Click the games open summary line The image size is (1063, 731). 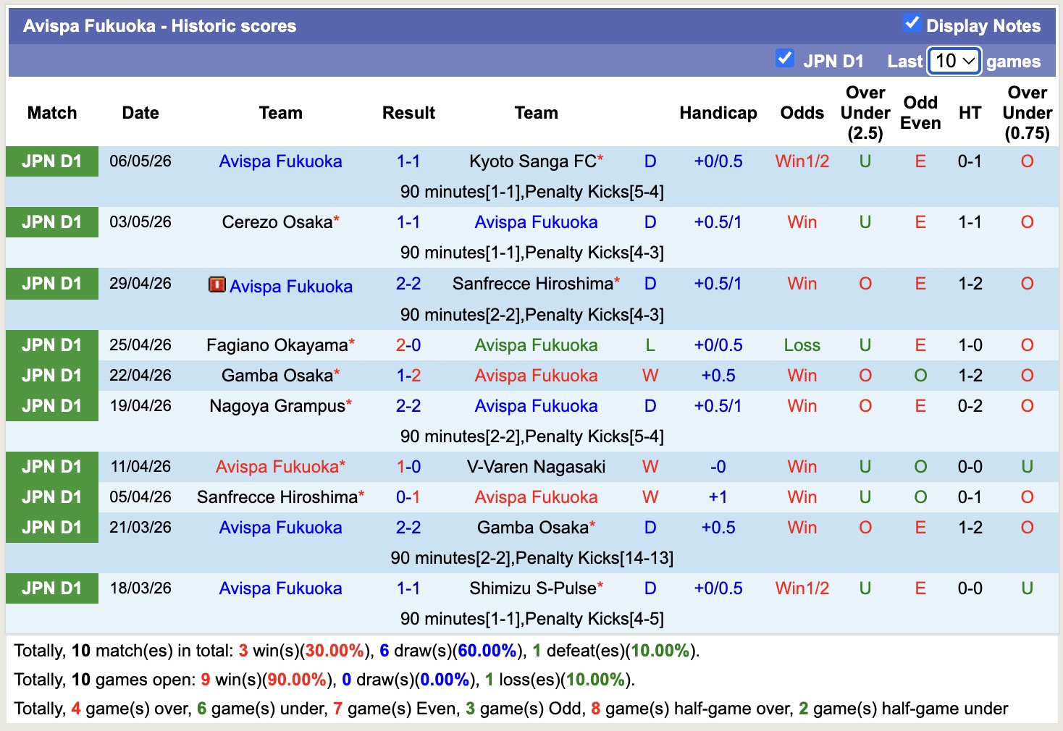[324, 680]
